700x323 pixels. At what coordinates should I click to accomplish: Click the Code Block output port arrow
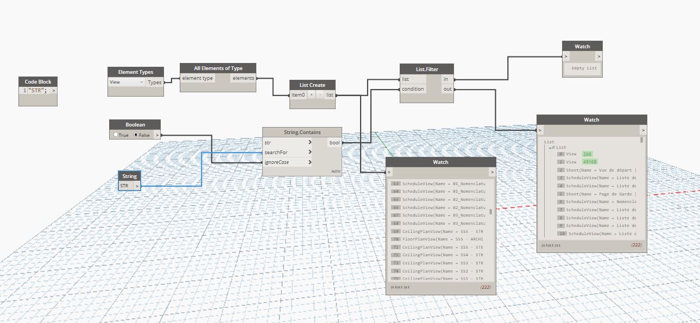(54, 91)
